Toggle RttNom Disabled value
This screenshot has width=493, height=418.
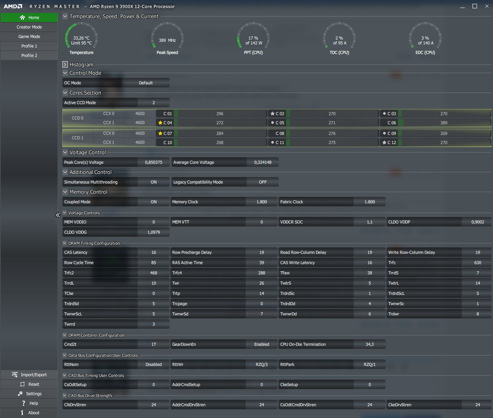154,364
